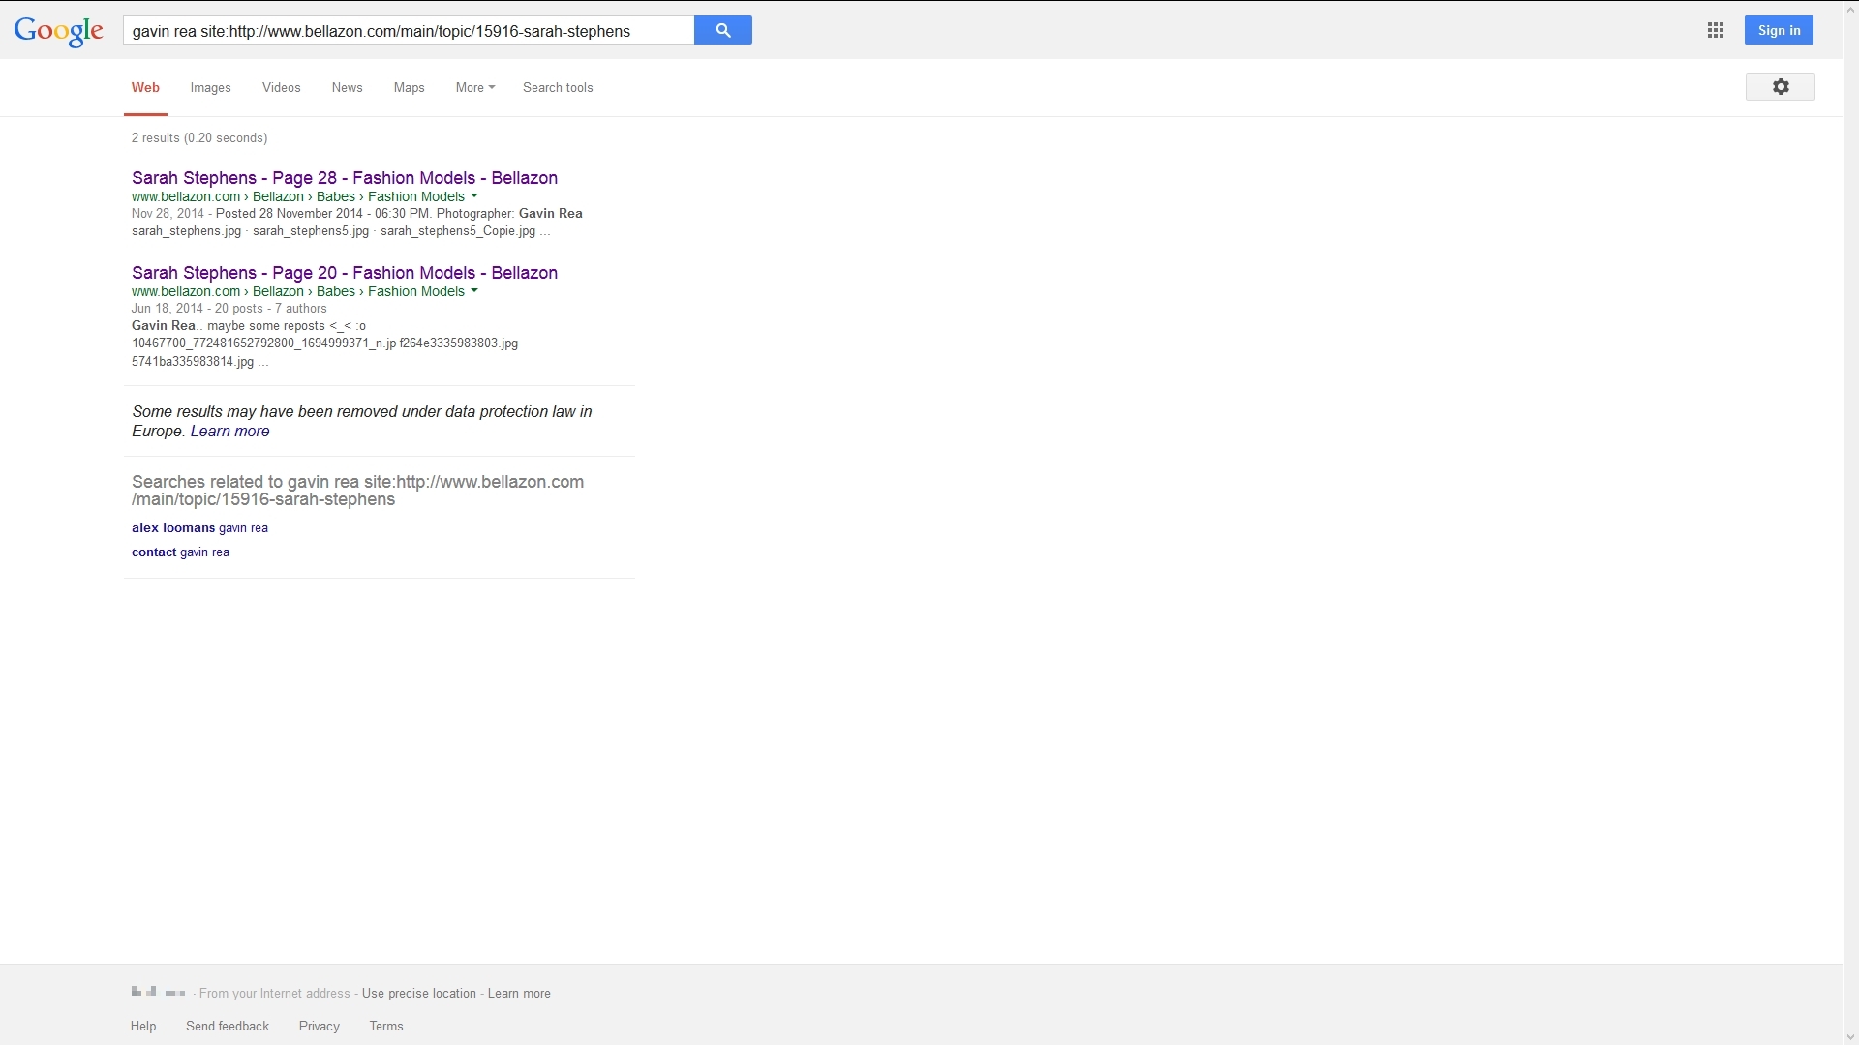Image resolution: width=1859 pixels, height=1045 pixels.
Task: Expand the More search options dropdown
Action: [474, 87]
